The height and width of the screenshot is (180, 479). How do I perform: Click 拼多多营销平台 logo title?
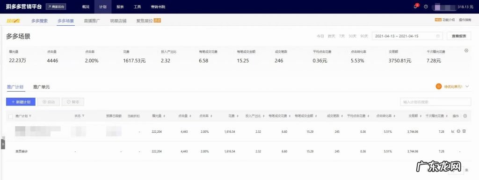pyautogui.click(x=24, y=7)
